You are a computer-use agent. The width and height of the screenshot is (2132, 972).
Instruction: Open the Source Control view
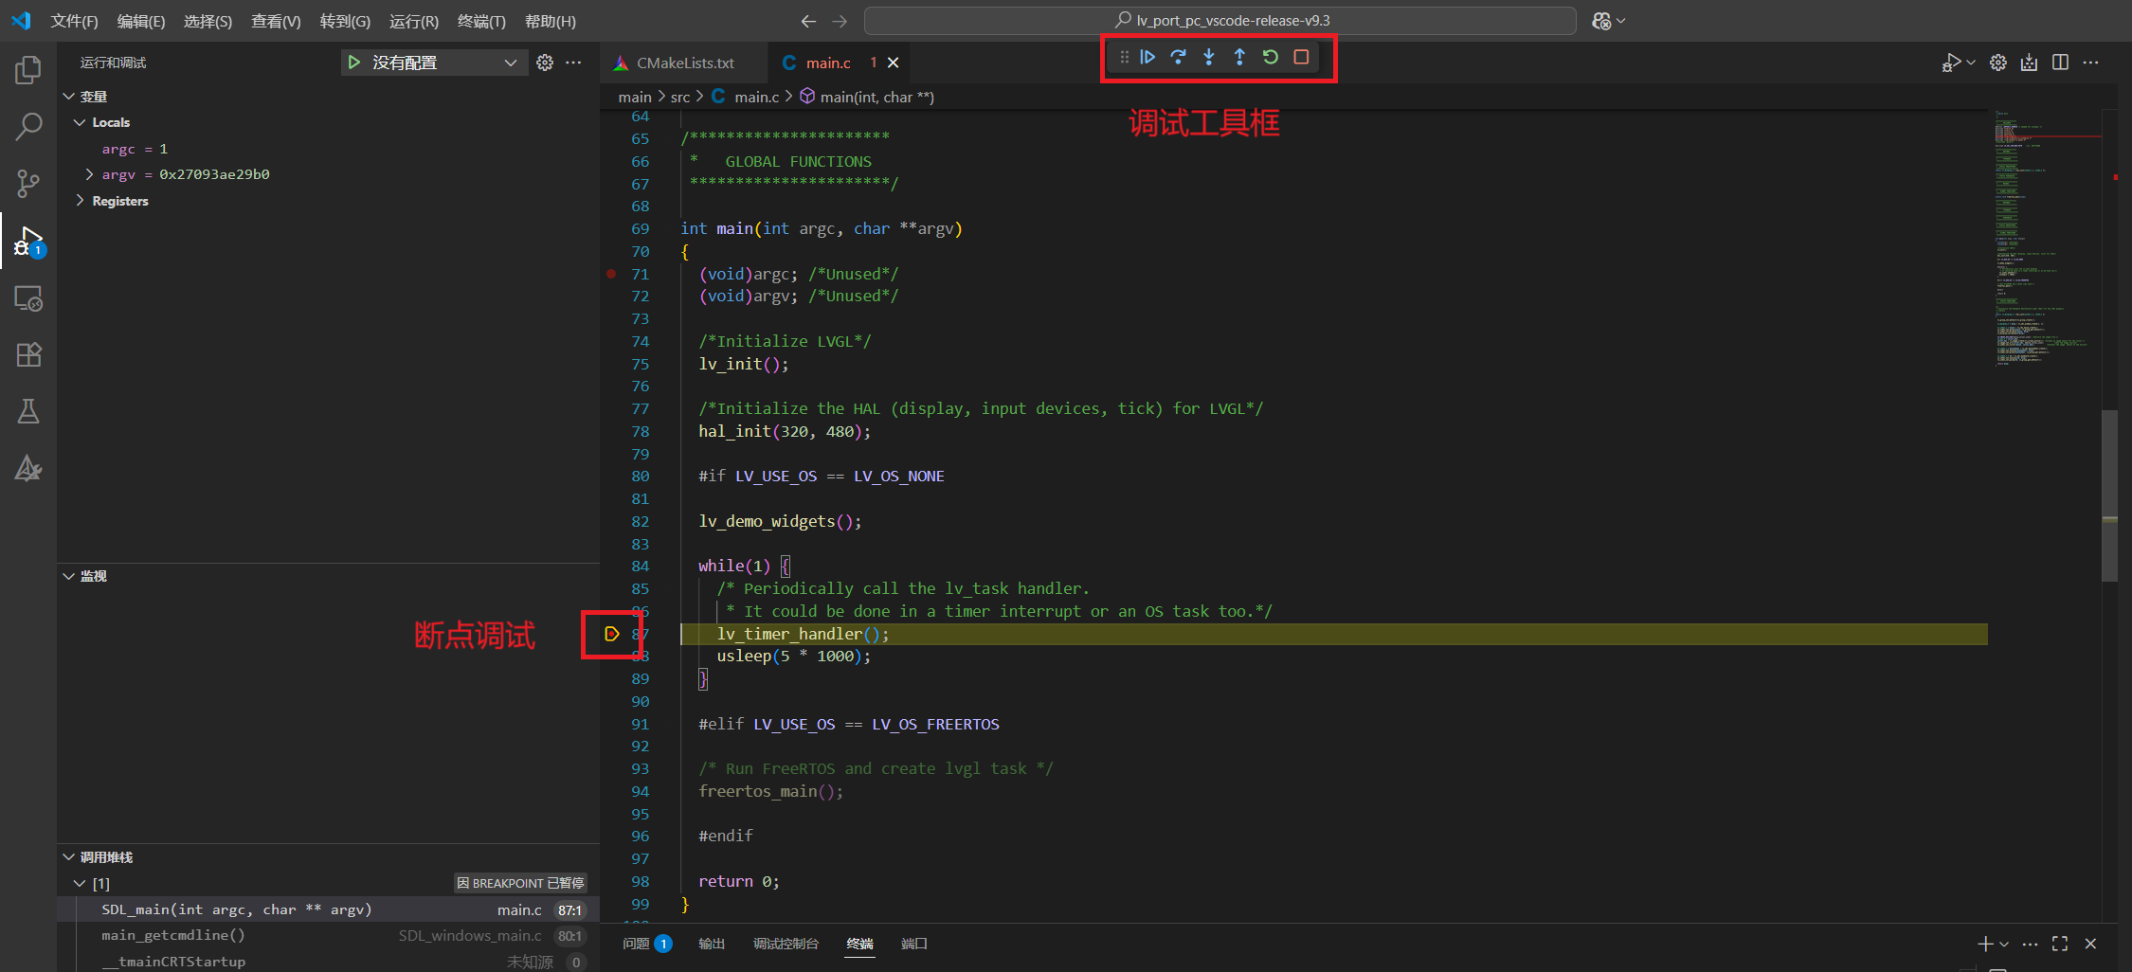point(27,184)
